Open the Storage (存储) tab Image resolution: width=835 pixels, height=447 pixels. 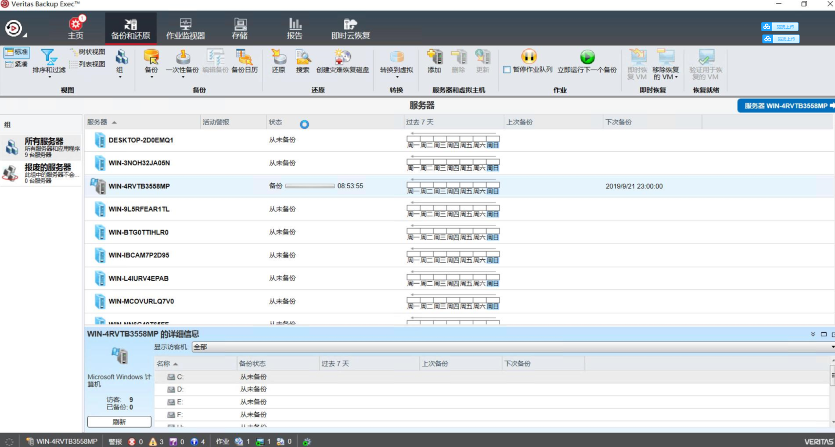(x=240, y=28)
